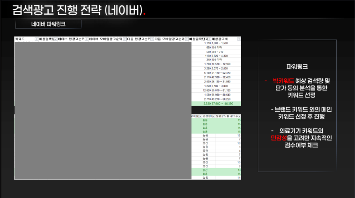
Task: Click the 브랜드 키워드 외의 메인 line
Action: point(301,110)
